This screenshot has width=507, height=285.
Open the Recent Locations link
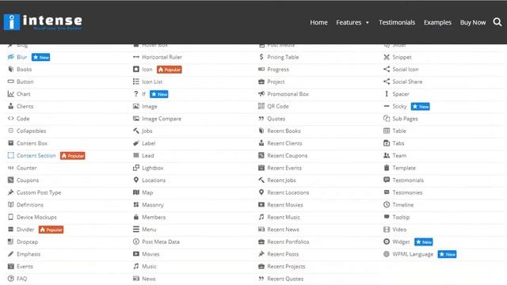(x=288, y=192)
